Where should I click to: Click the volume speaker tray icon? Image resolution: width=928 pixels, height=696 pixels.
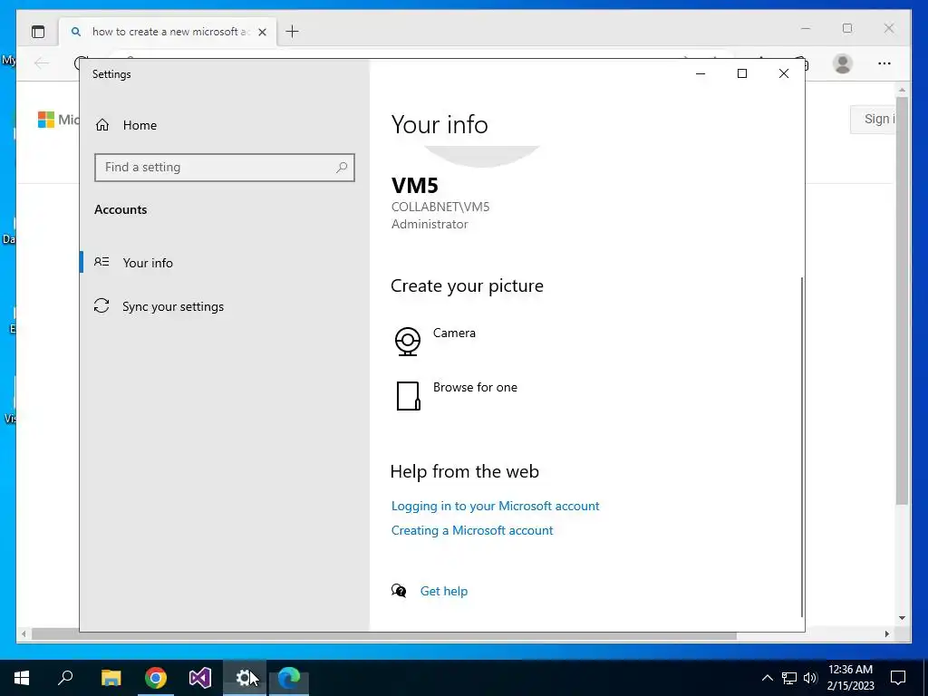[x=810, y=678]
